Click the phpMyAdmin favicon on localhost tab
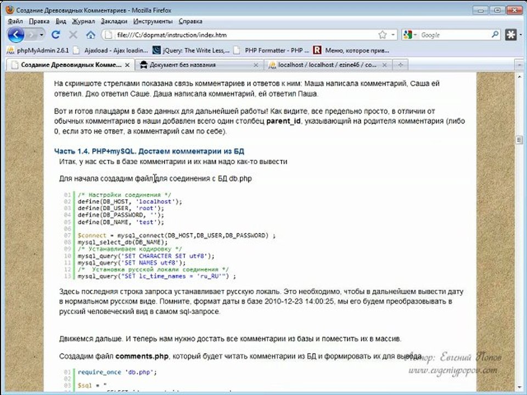This screenshot has width=527, height=395. 272,65
